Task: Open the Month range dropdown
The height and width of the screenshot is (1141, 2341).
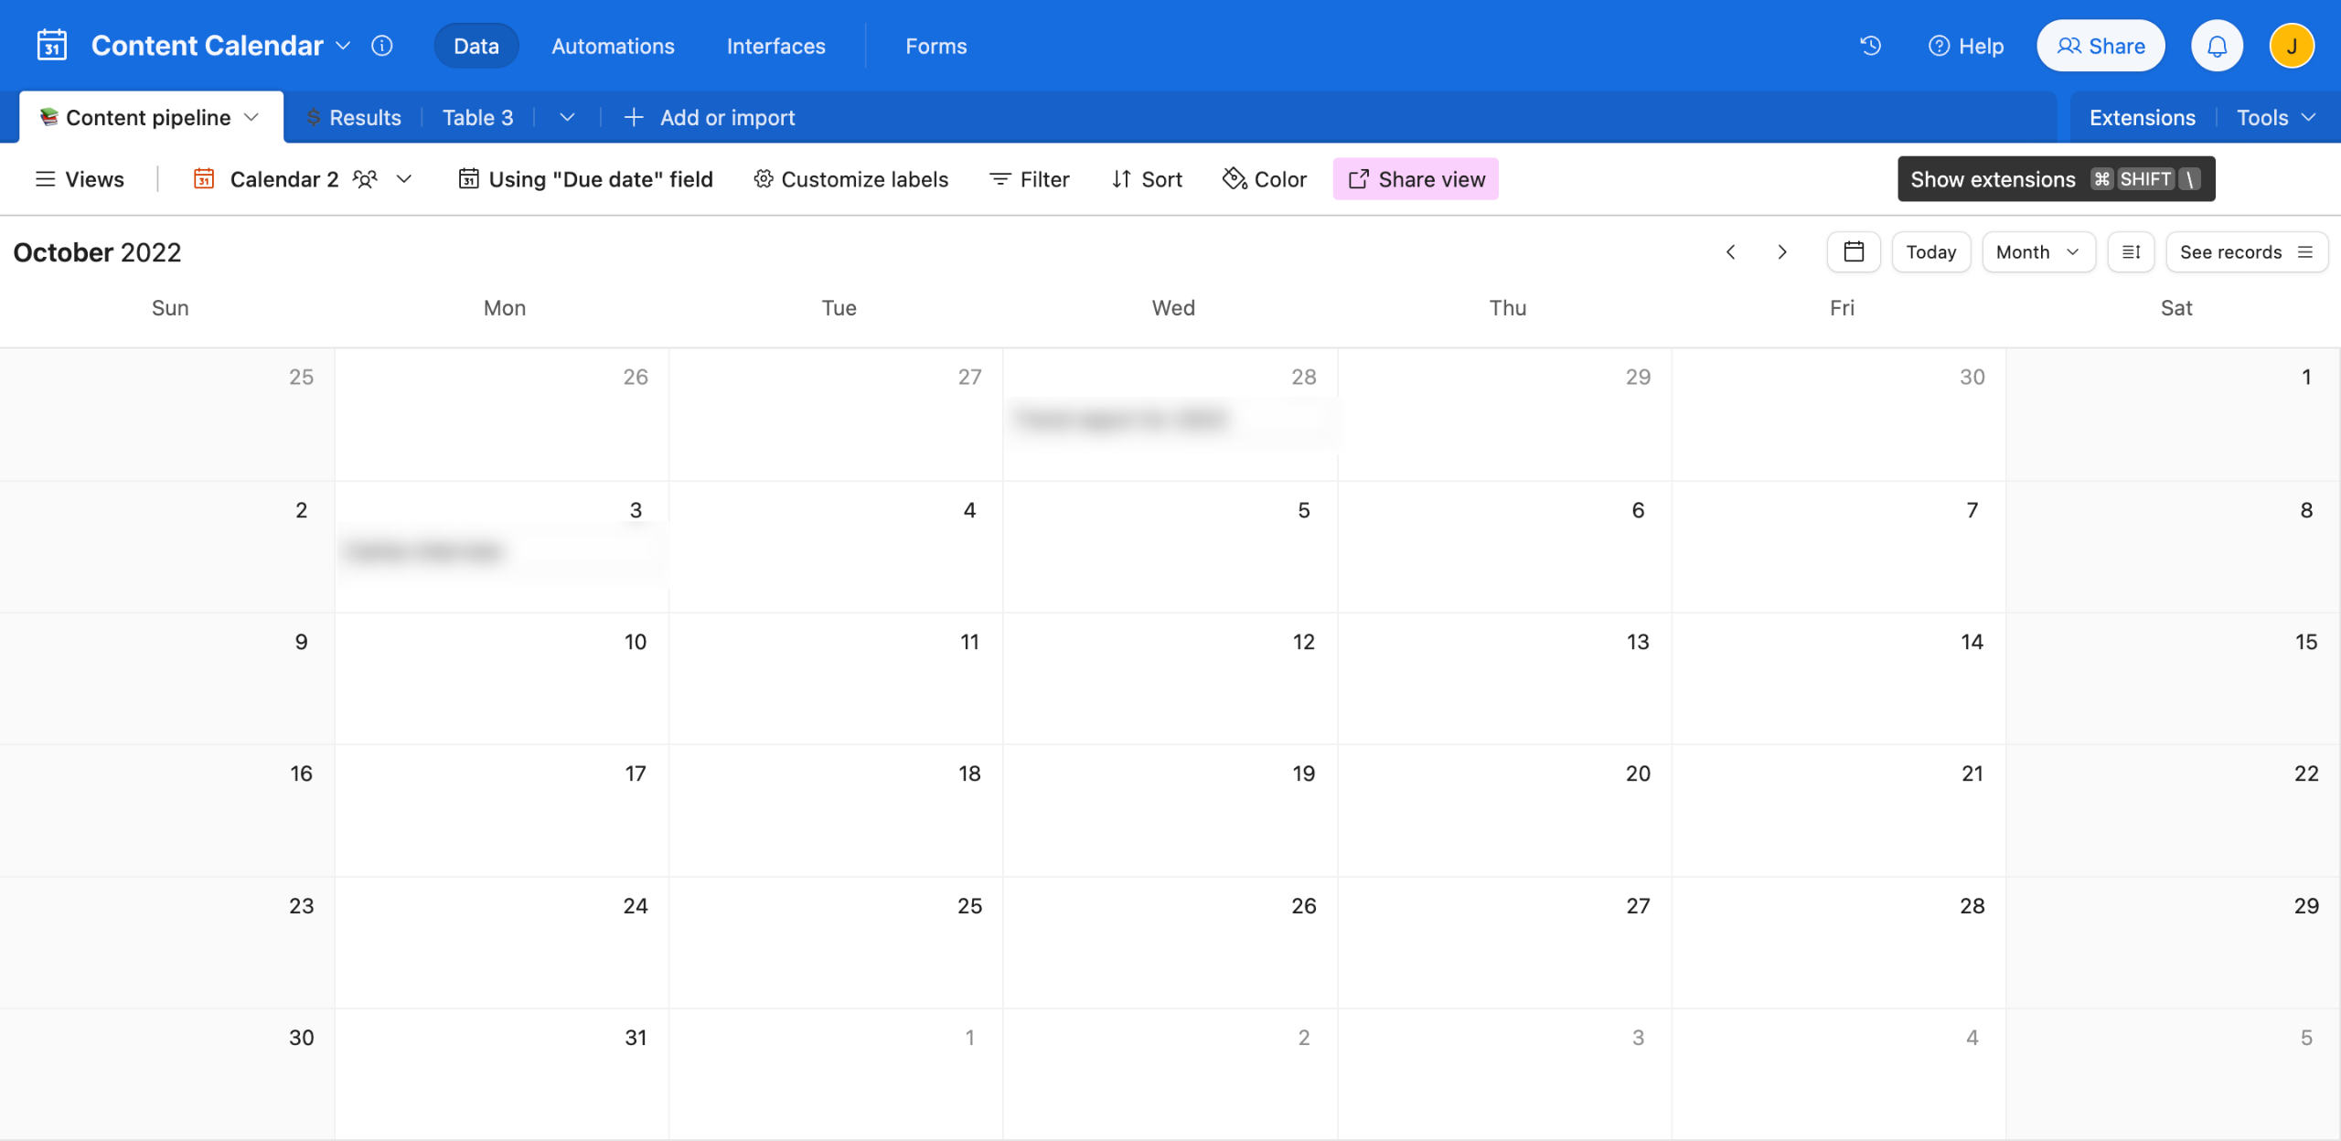Action: tap(2038, 252)
